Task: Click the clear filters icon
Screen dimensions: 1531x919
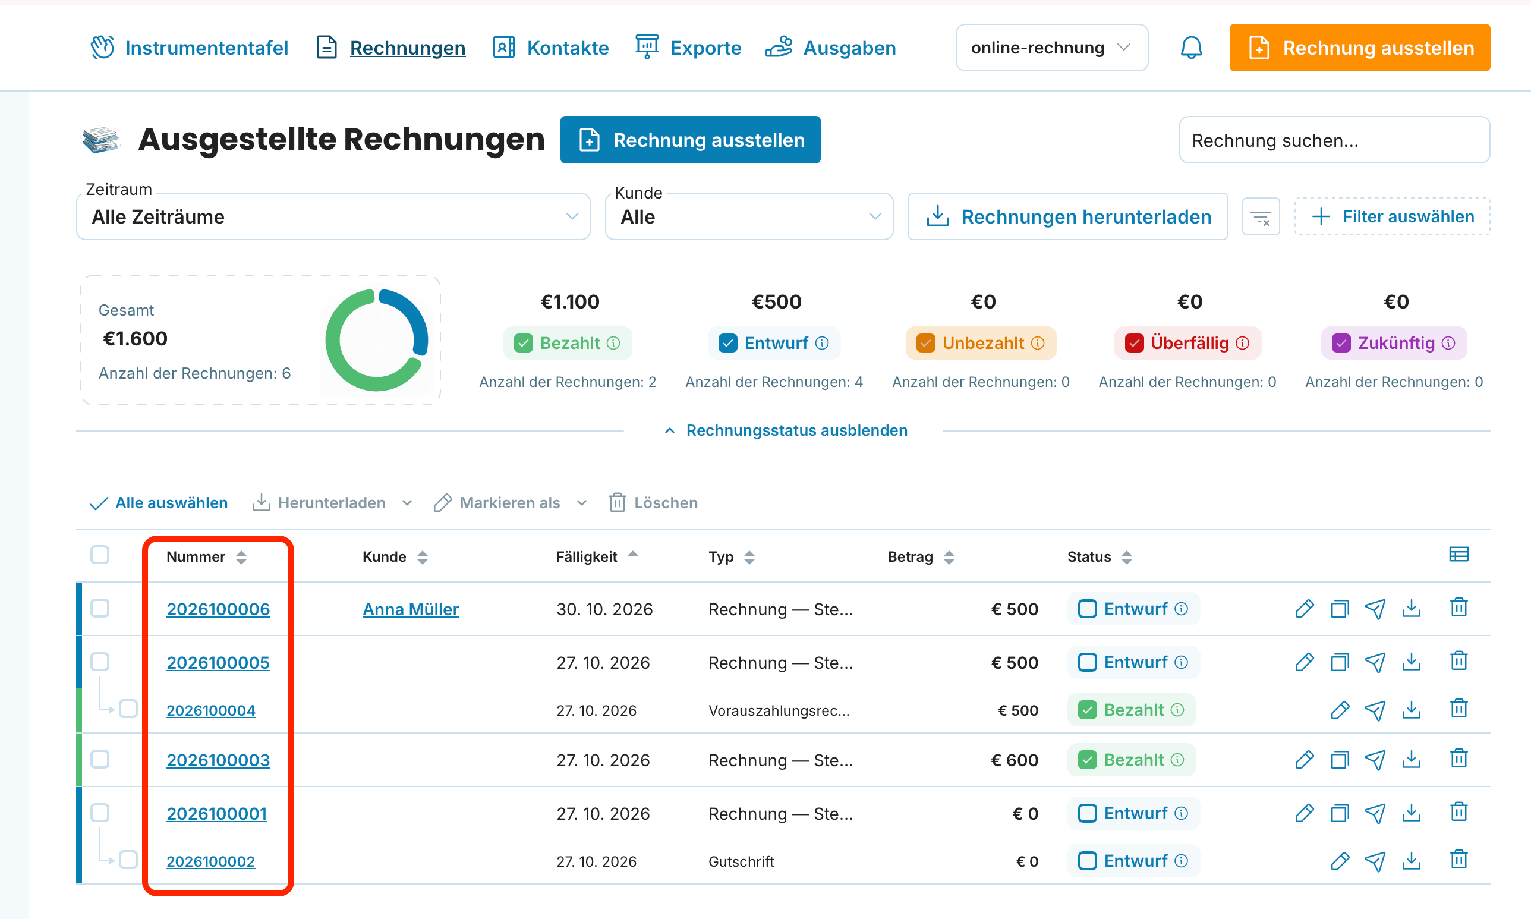Action: coord(1261,217)
